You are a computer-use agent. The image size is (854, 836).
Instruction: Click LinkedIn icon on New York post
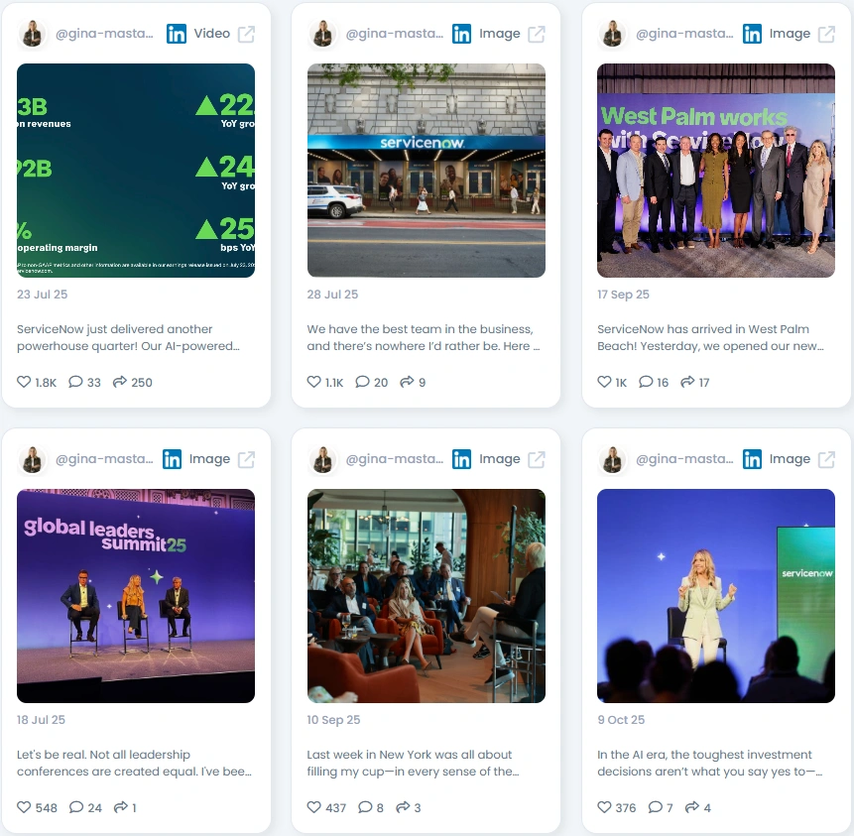[x=462, y=460]
